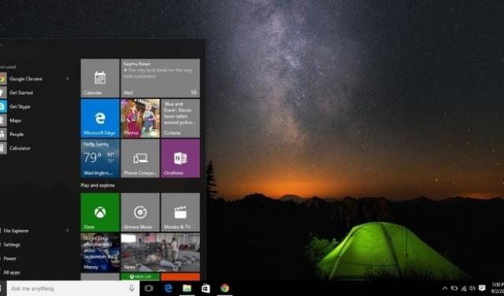Open the purple OneNote tile
This screenshot has width=504, height=296.
point(180,158)
